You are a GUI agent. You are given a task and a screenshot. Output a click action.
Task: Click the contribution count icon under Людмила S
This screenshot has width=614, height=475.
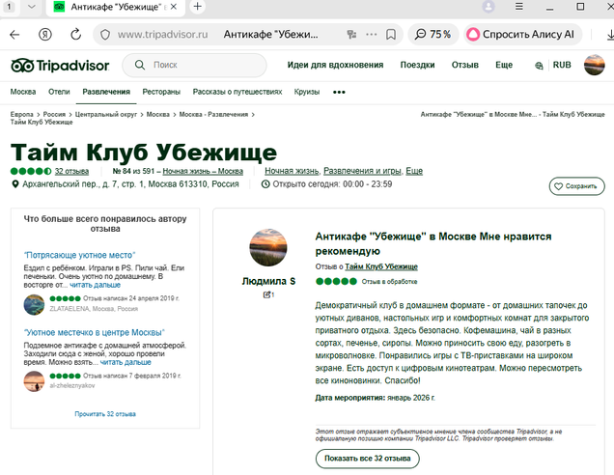(268, 294)
